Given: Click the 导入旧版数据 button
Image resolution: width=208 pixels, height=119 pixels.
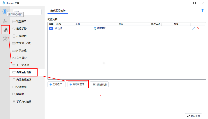Looking at the screenshot, I should pyautogui.click(x=99, y=84).
